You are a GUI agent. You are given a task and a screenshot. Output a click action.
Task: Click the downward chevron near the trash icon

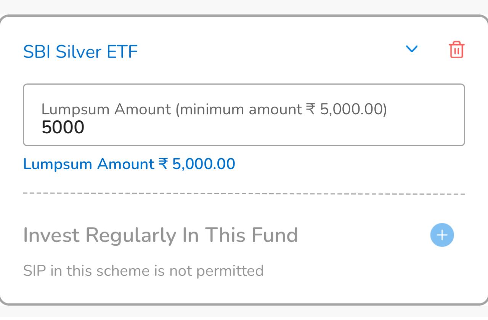pyautogui.click(x=411, y=49)
